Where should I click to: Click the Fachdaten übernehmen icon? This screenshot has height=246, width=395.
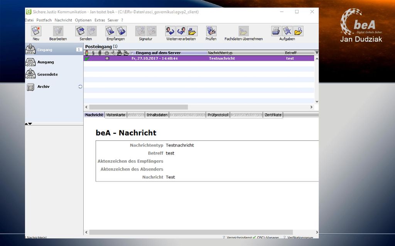244,31
